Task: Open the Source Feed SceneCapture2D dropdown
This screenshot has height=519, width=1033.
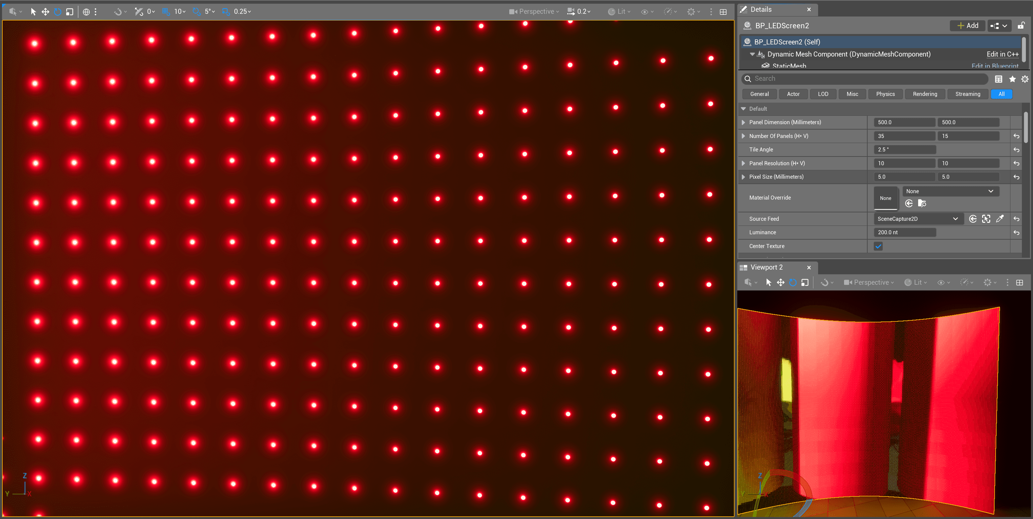Action: [x=918, y=219]
